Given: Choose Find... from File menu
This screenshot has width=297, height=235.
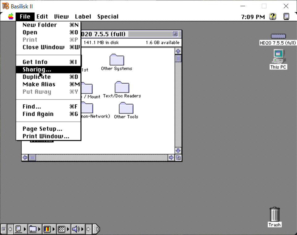Looking at the screenshot, I should coord(49,106).
